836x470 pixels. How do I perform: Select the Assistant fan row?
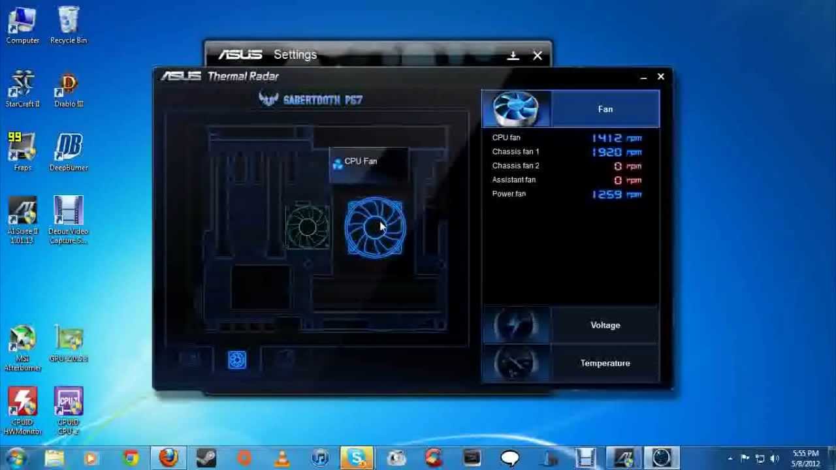click(567, 180)
